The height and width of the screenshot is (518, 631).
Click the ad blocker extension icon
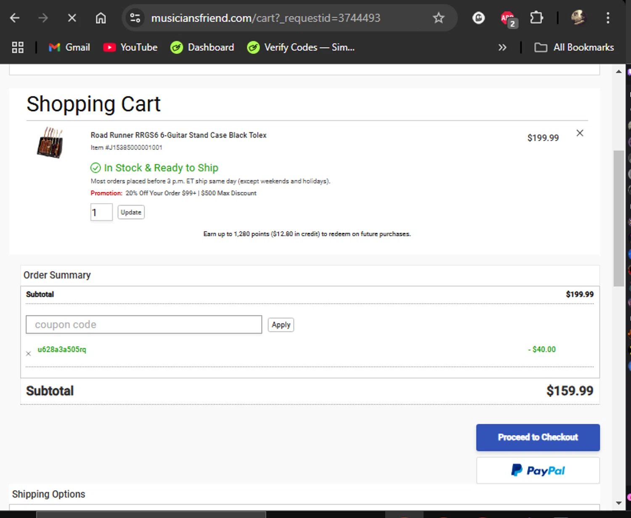507,18
